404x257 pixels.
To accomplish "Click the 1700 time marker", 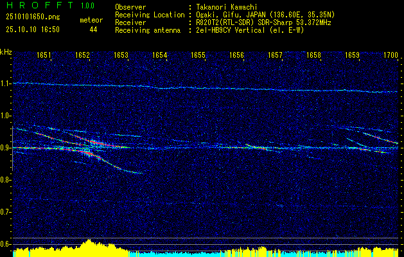I will click(x=391, y=56).
